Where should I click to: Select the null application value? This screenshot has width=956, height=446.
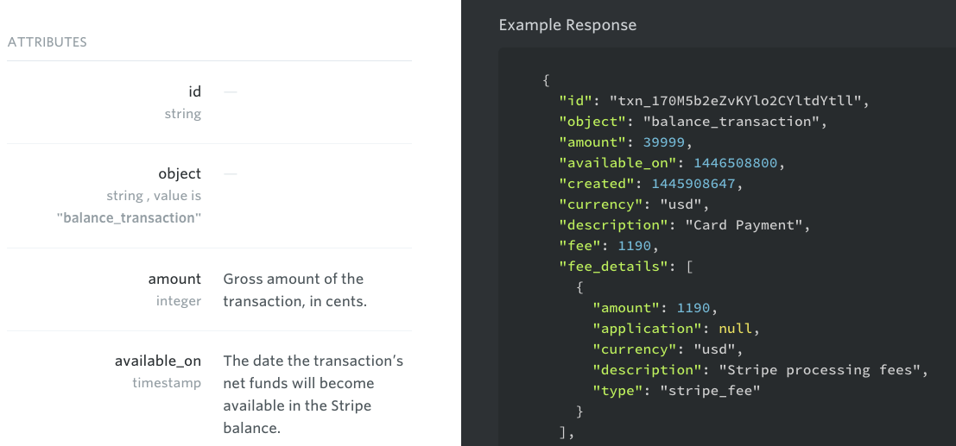click(x=734, y=329)
